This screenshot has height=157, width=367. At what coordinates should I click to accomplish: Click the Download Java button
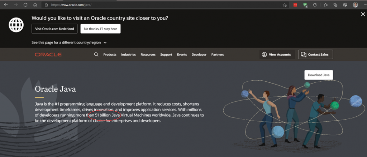pyautogui.click(x=319, y=75)
